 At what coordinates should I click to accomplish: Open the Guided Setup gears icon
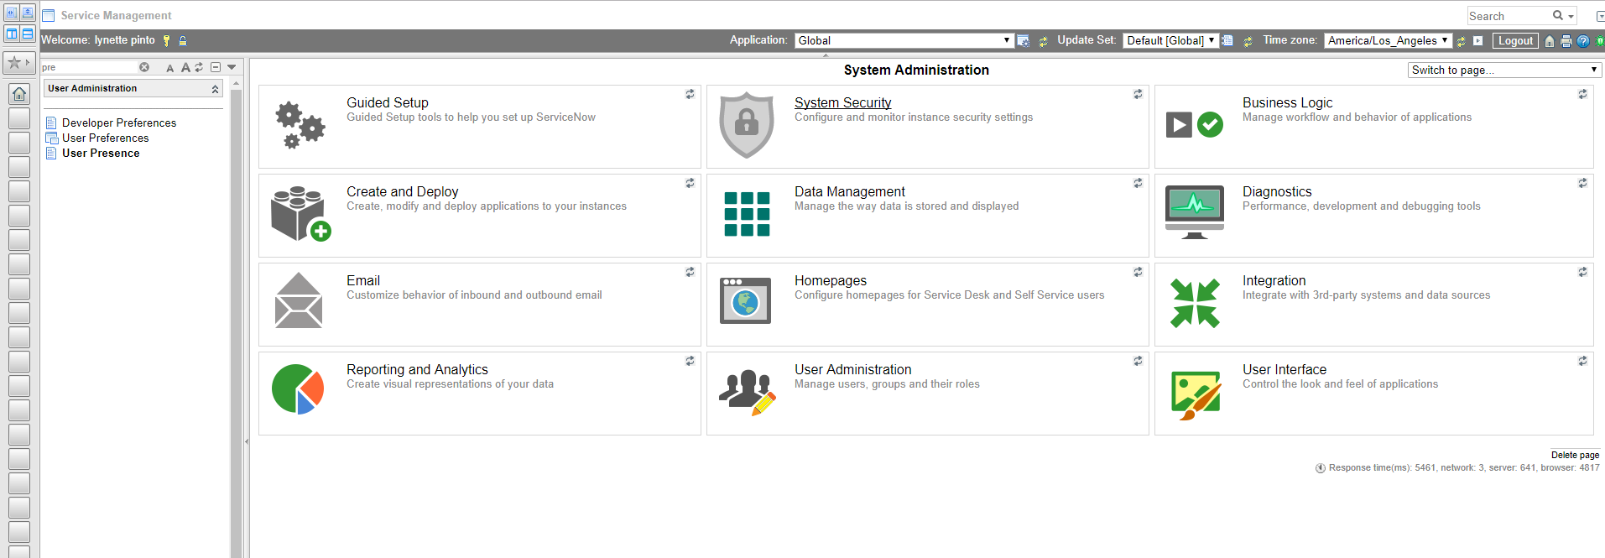coord(300,126)
